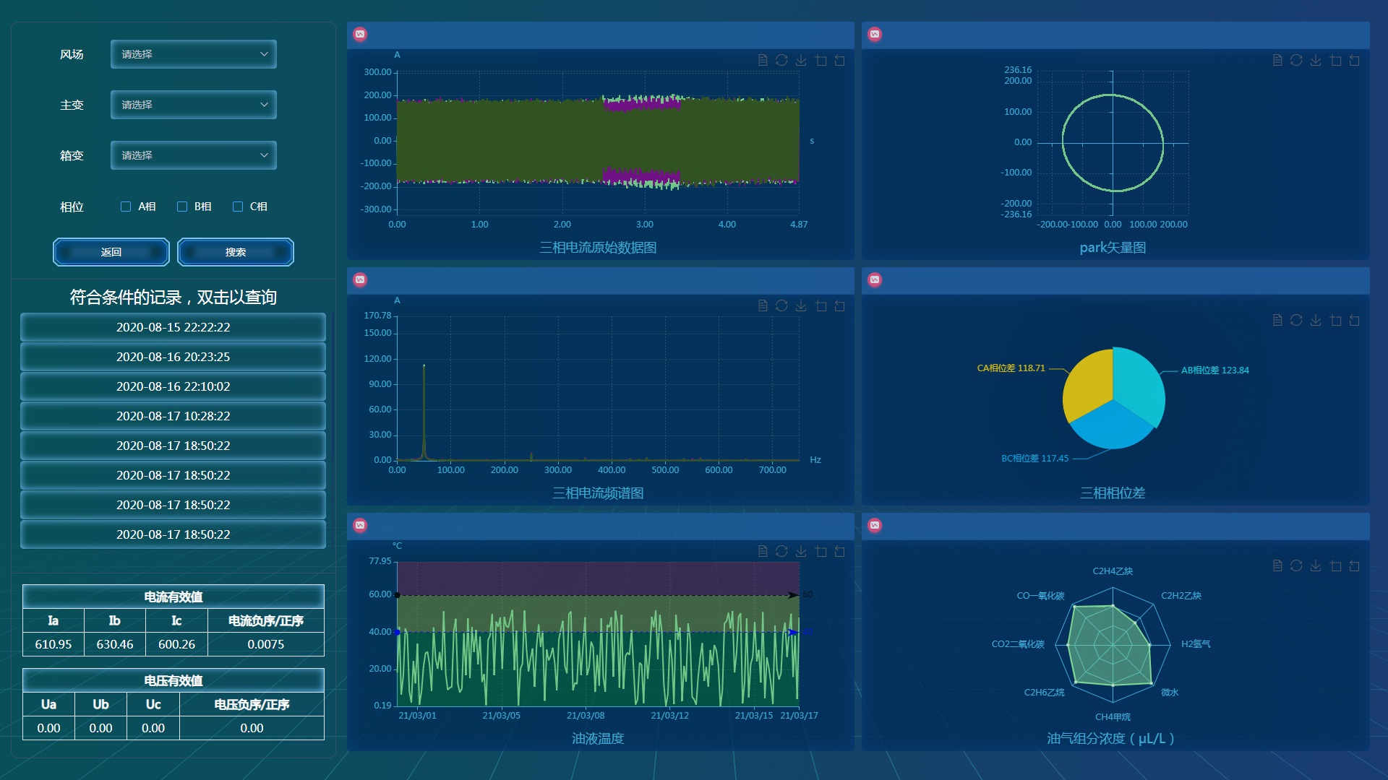
Task: Activate area zoom on 三相电流原始数据图 chart
Action: [x=821, y=61]
